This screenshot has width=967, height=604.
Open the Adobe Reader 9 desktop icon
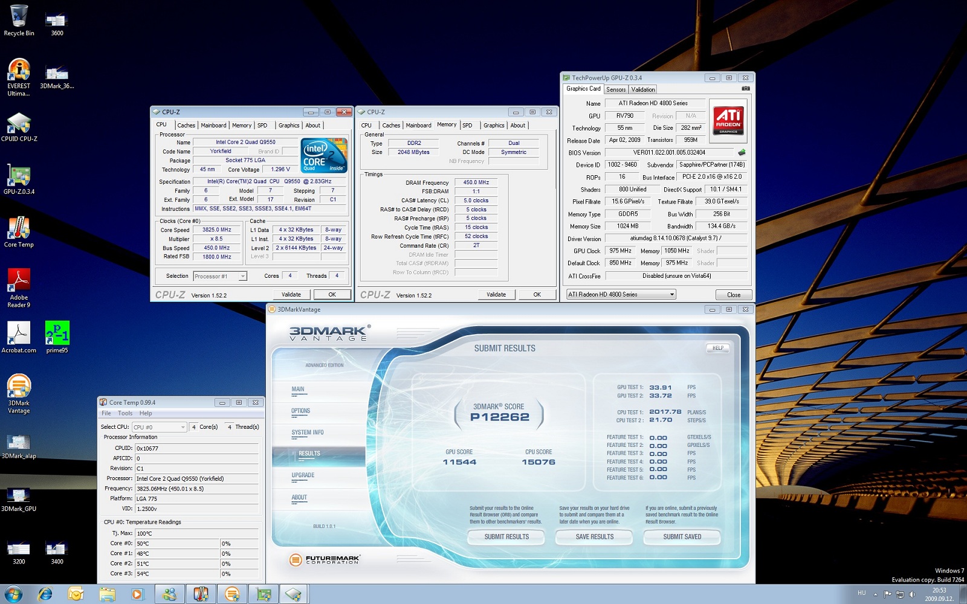click(x=19, y=281)
